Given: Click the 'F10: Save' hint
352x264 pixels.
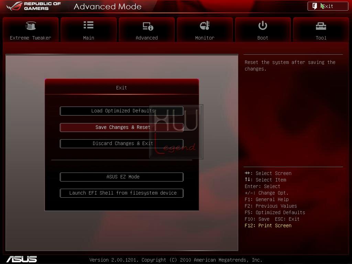Looking at the screenshot, I should tap(257, 219).
